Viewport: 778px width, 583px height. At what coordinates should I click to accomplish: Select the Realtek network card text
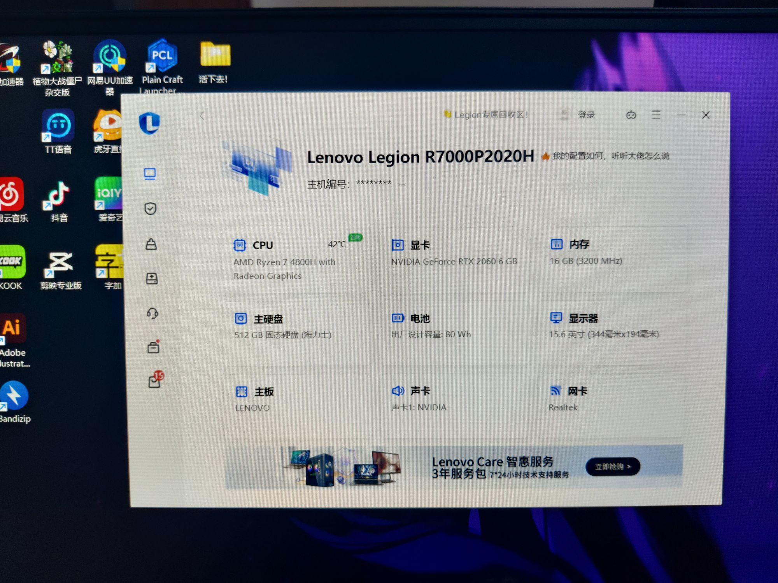(x=563, y=407)
